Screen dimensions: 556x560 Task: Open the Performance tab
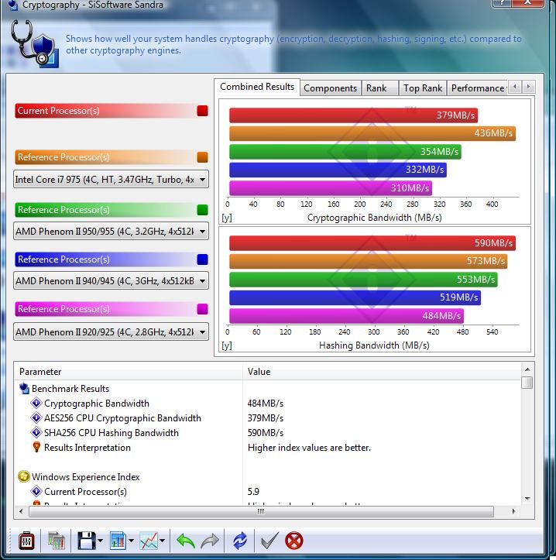coord(478,88)
